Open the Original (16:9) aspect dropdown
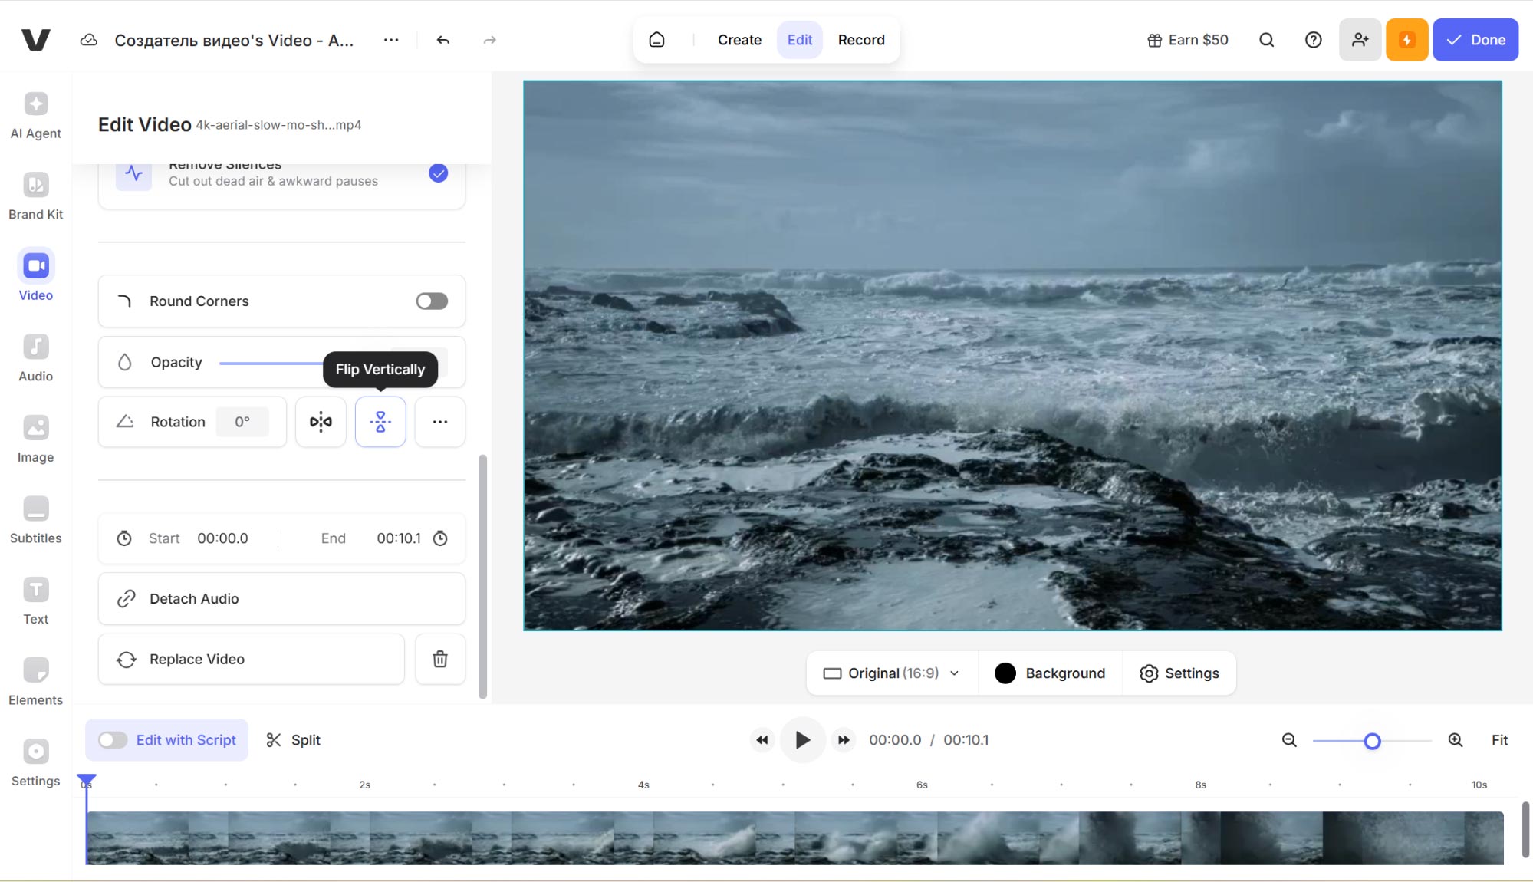Image resolution: width=1533 pixels, height=882 pixels. click(x=892, y=673)
